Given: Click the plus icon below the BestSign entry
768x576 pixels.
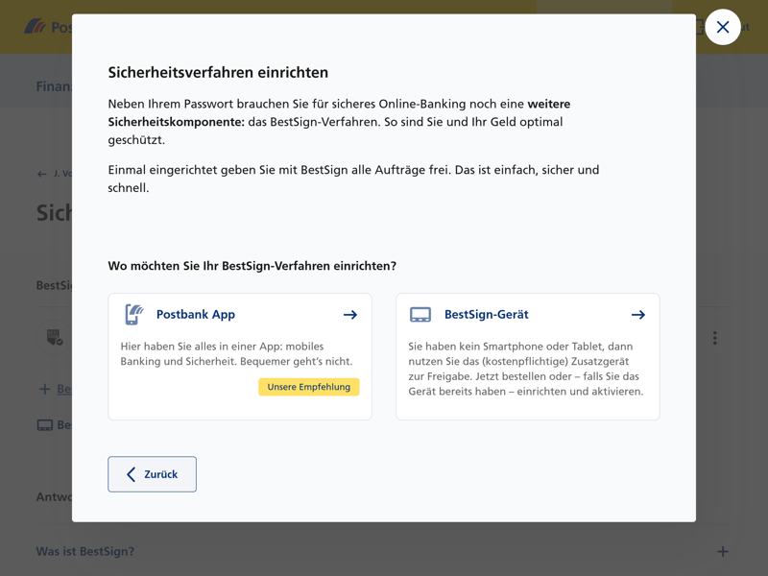Looking at the screenshot, I should [x=44, y=389].
